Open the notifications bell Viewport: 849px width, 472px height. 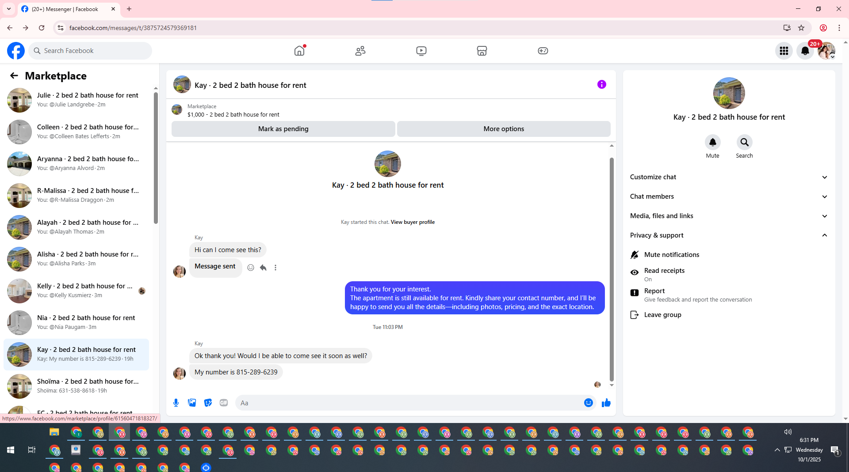(x=805, y=51)
